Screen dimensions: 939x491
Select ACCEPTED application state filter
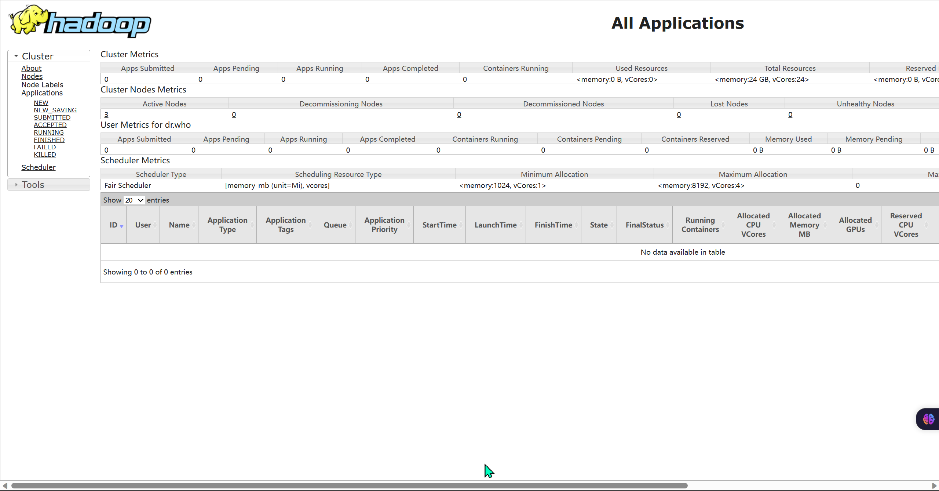point(50,124)
